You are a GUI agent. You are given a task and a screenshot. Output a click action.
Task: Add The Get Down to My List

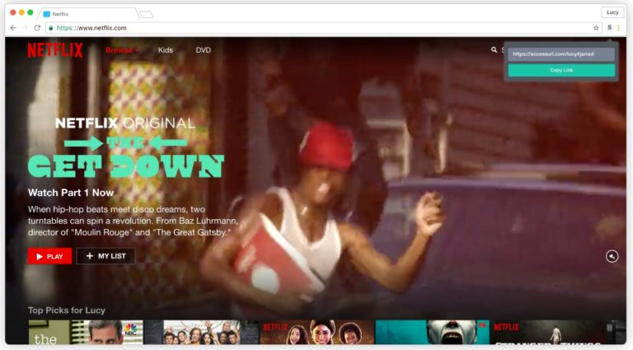(105, 256)
